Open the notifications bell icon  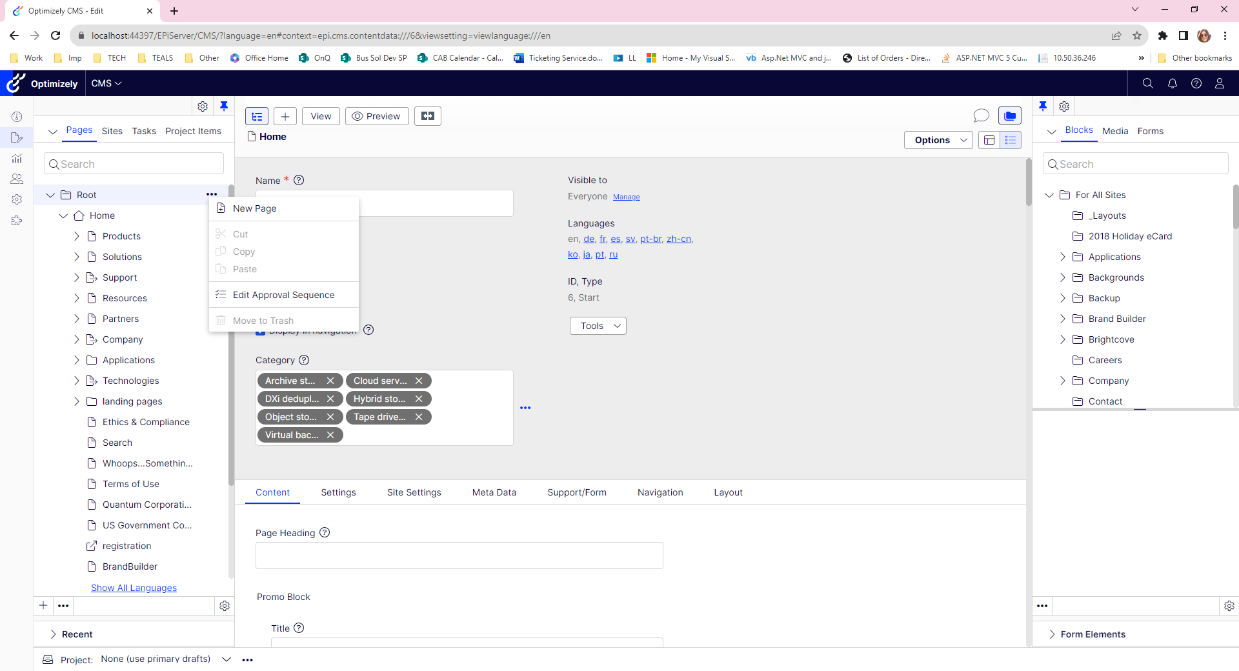1172,83
